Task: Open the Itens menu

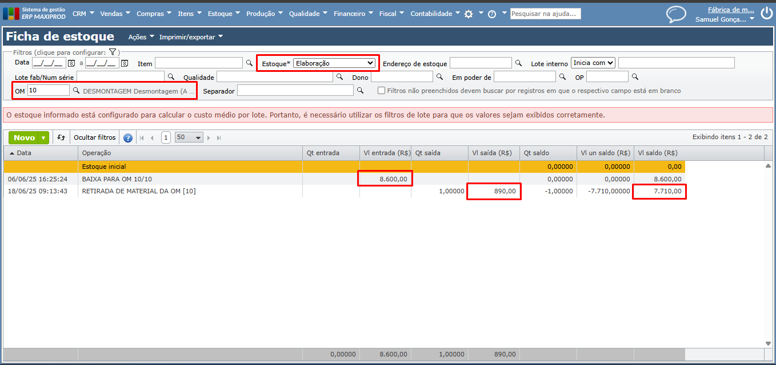Action: pyautogui.click(x=190, y=14)
